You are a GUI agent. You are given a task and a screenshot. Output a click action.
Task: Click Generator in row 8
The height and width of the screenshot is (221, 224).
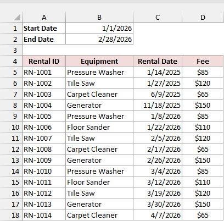coord(99,105)
